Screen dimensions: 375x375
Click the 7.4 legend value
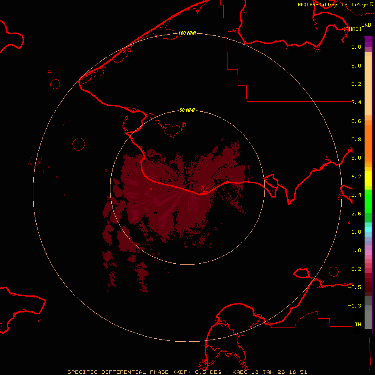(356, 102)
